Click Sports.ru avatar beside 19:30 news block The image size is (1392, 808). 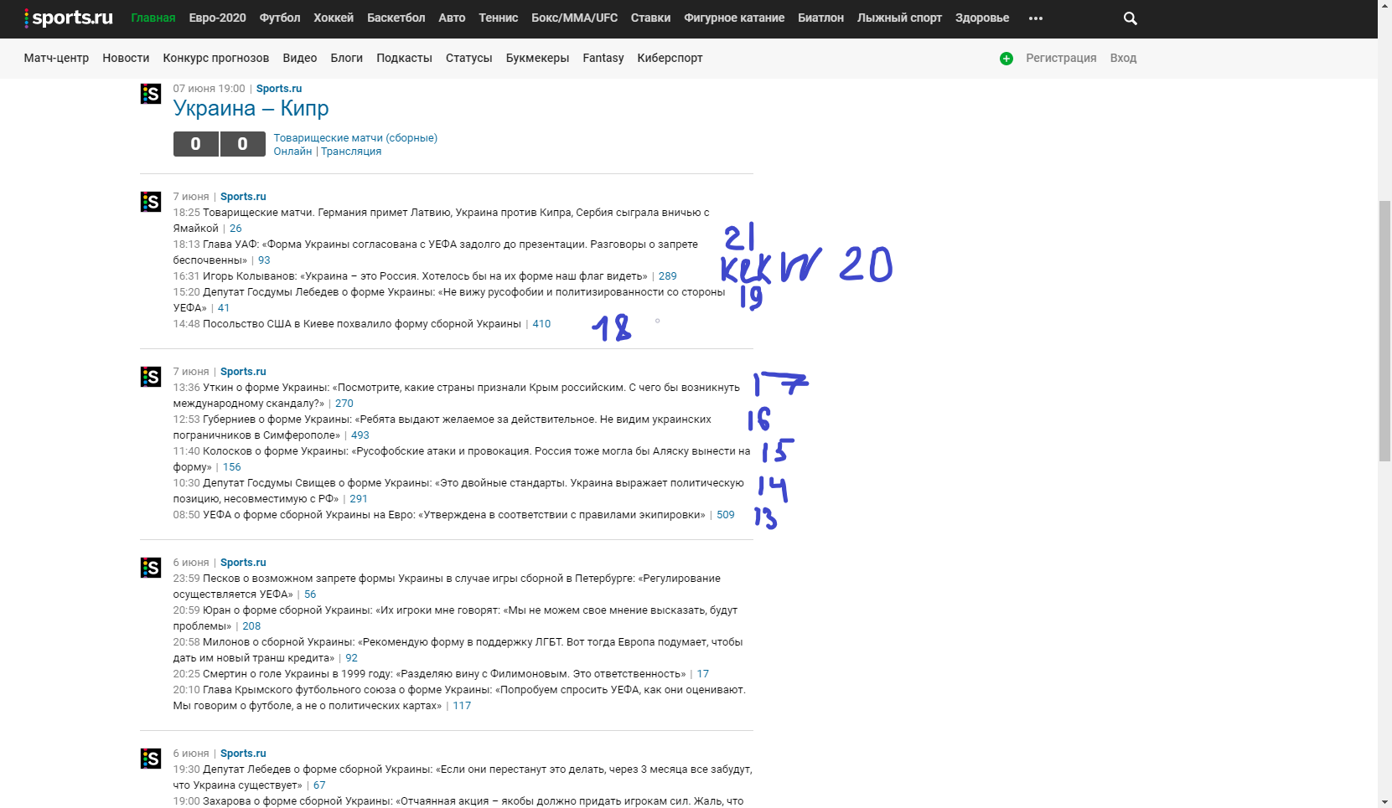[x=151, y=759]
